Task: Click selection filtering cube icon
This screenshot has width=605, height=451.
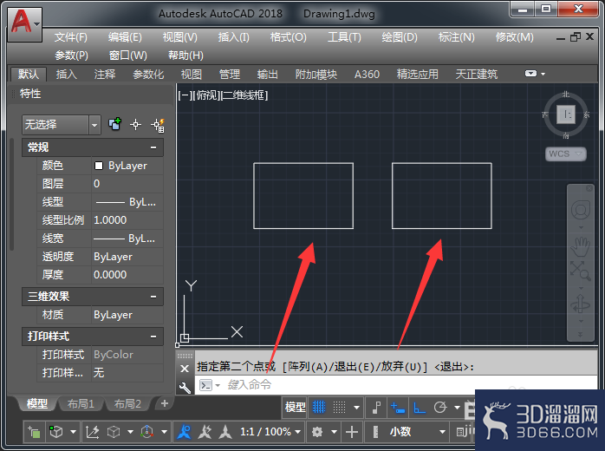Action: point(114,432)
